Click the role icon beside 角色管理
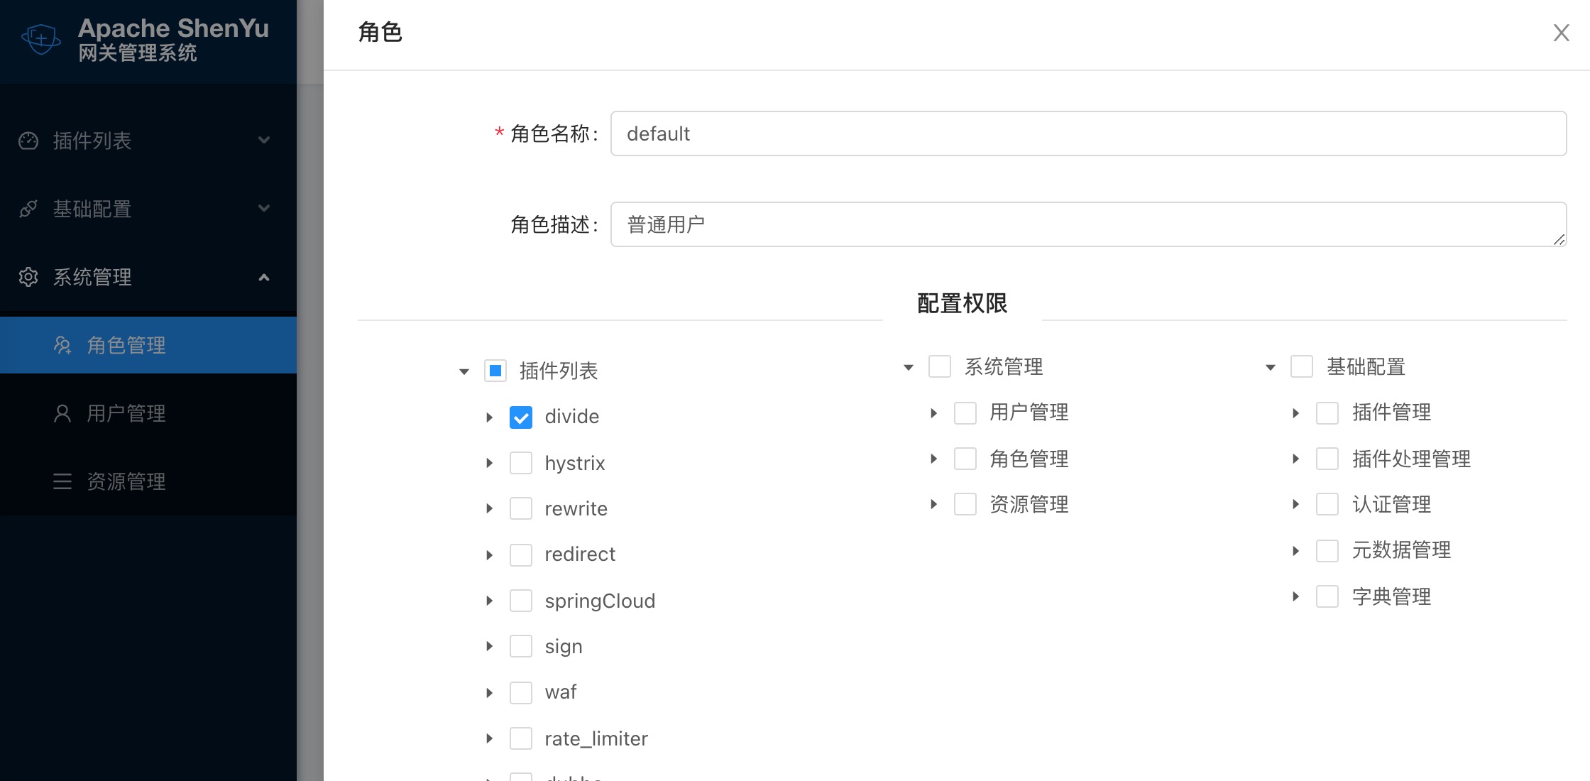This screenshot has height=781, width=1590. click(x=62, y=345)
